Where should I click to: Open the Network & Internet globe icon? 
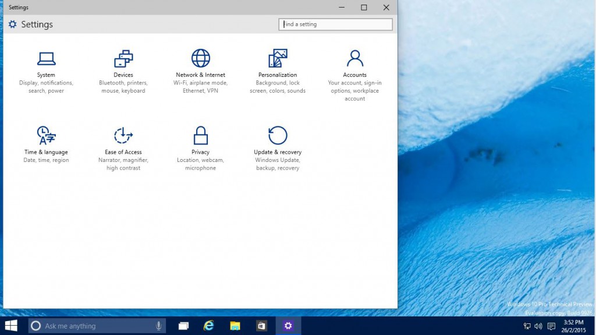point(200,58)
